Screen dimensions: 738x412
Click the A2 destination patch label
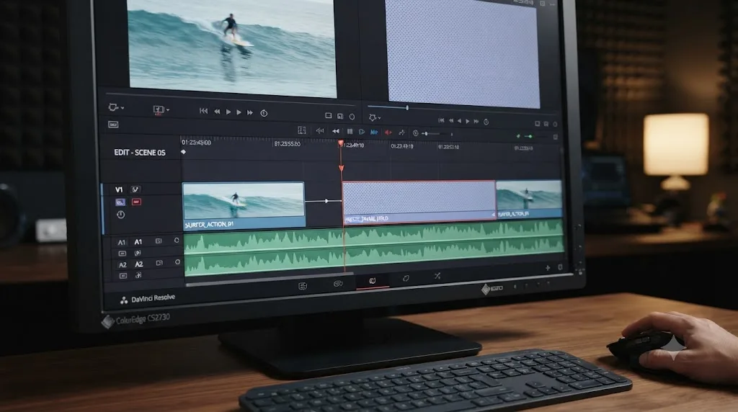tap(123, 265)
